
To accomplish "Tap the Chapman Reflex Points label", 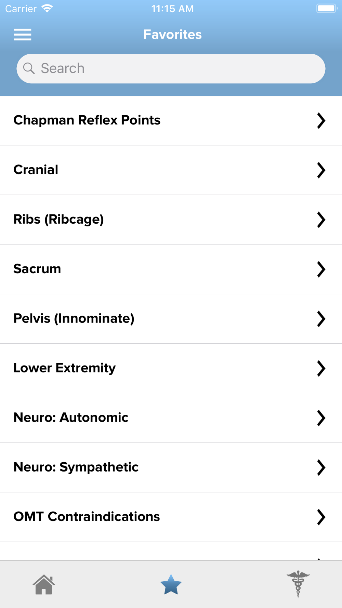I will pos(87,120).
